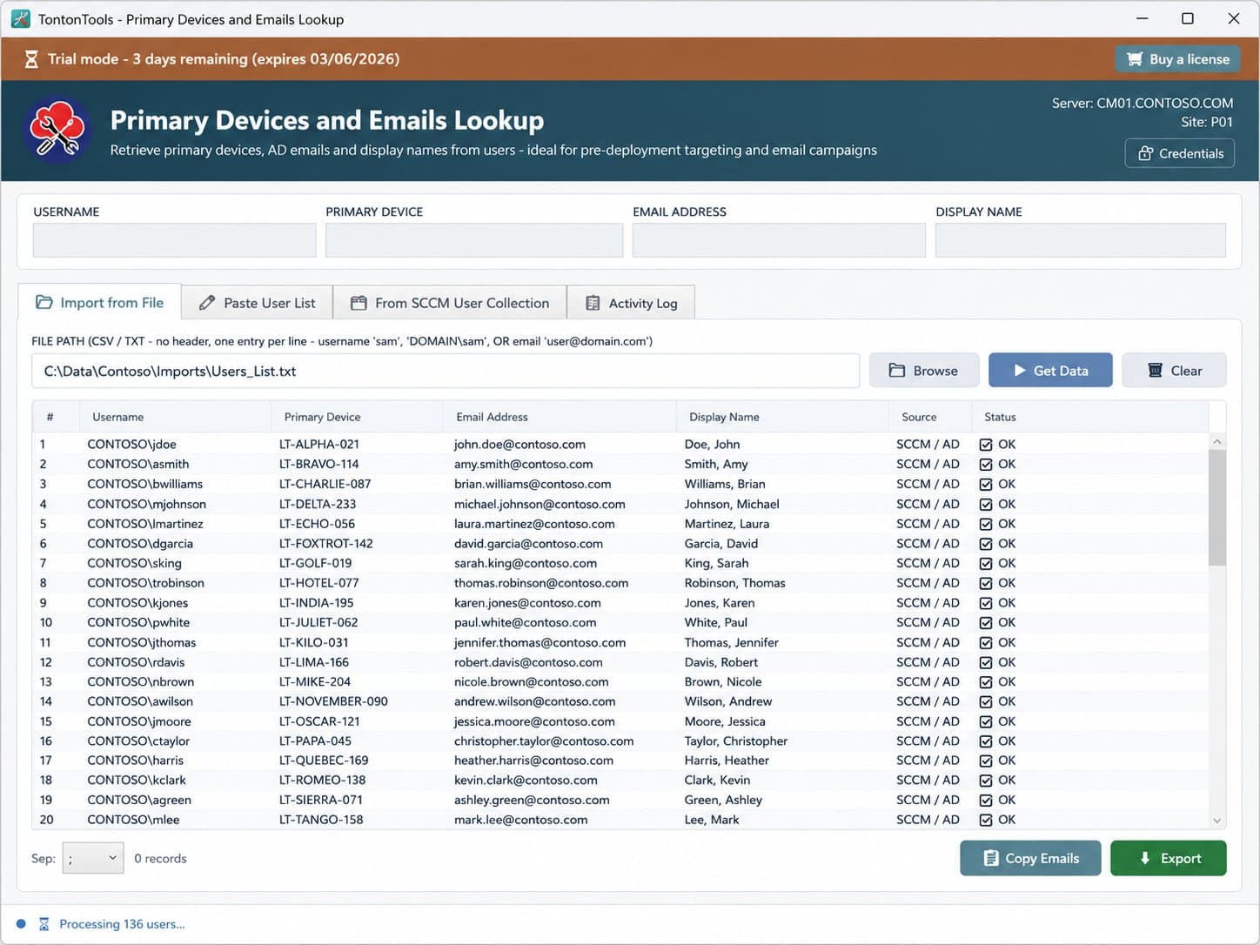
Task: Open the Sep separator dropdown
Action: 93,858
